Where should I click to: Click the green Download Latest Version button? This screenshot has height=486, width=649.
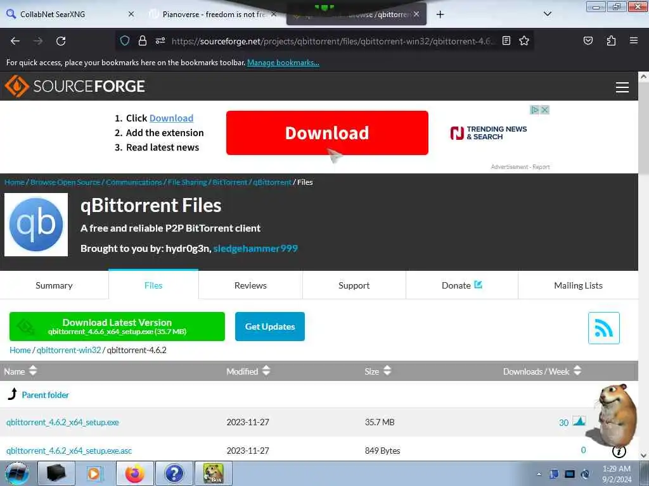coord(117,327)
